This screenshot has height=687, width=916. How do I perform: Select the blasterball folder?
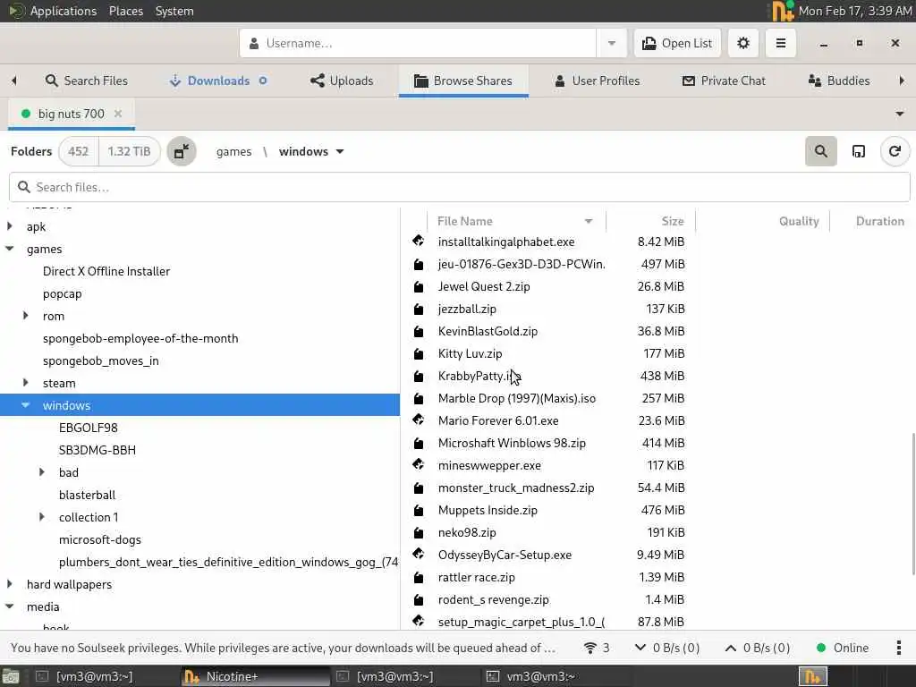pyautogui.click(x=87, y=495)
